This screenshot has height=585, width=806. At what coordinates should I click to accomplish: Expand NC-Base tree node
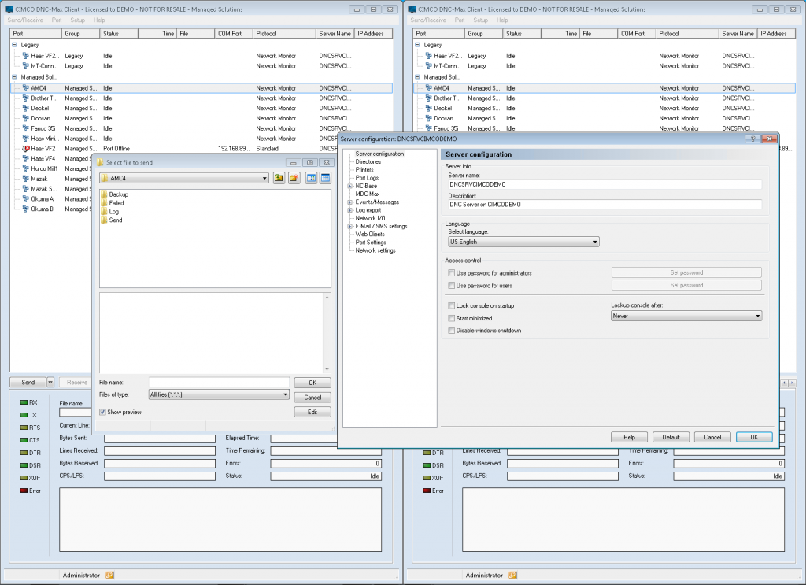tap(349, 186)
